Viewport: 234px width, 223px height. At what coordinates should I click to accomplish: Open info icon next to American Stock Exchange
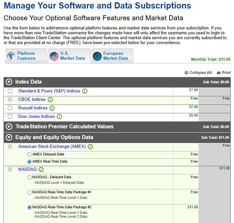click(x=90, y=147)
